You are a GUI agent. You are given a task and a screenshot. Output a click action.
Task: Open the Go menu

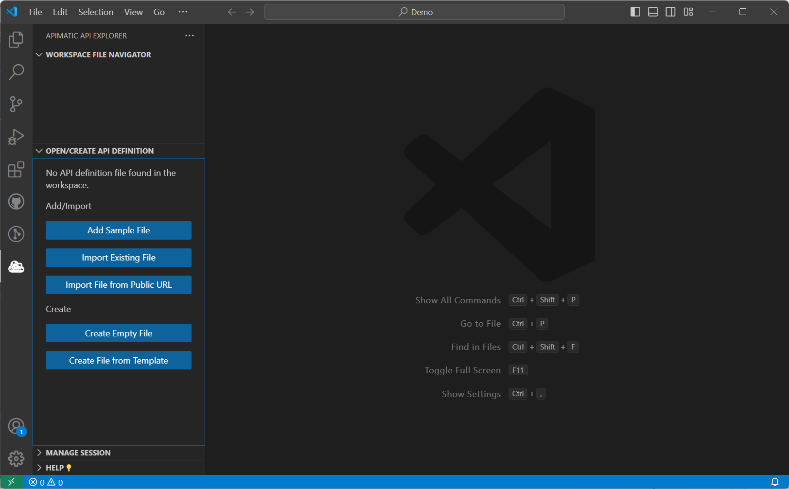159,12
